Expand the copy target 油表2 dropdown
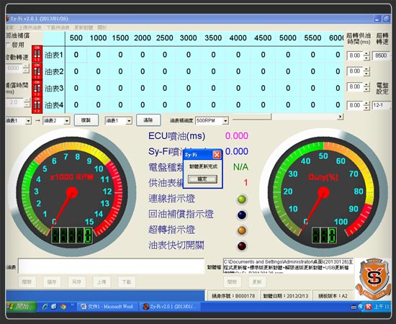This screenshot has width=396, height=324. point(67,121)
